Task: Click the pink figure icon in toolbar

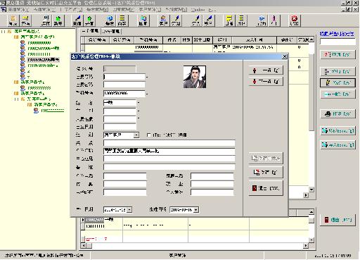Action: click(274, 20)
